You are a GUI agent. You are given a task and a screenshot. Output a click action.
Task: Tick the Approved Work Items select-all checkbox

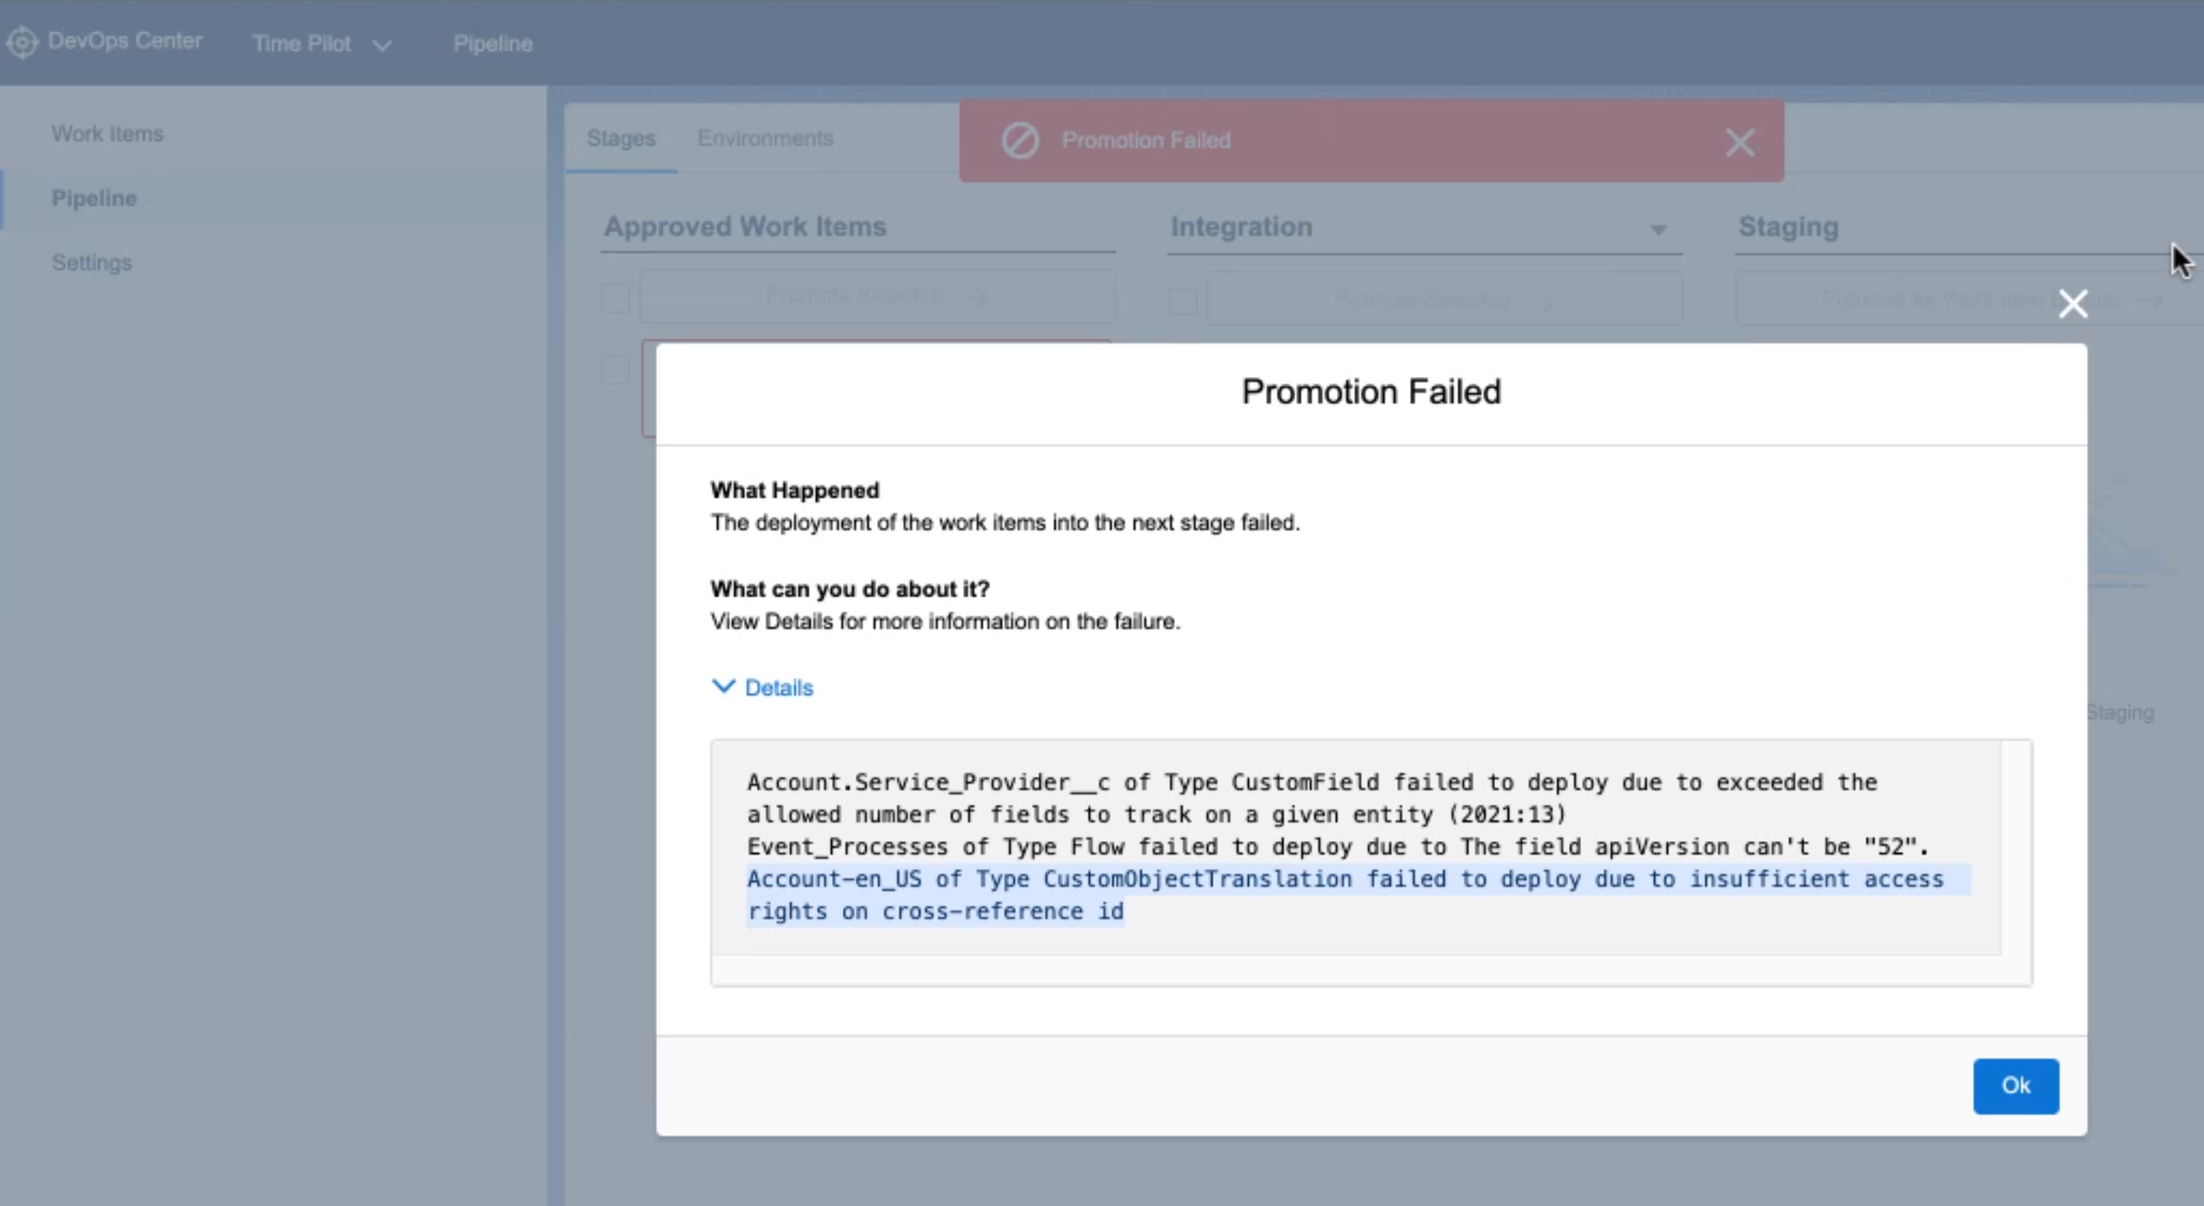pos(615,297)
